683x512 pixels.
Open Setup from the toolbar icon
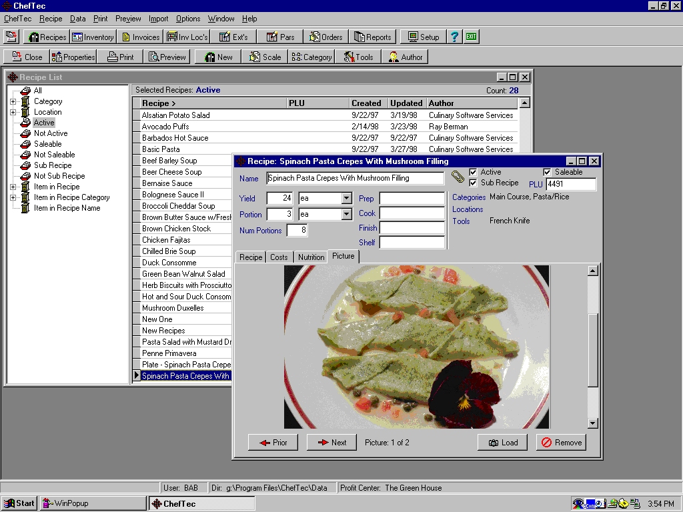(x=423, y=37)
